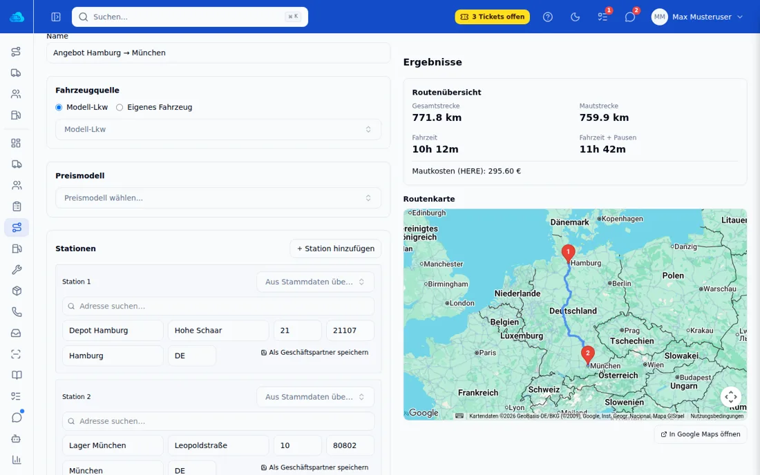Click the Name field Angebot Hamburg → München
The height and width of the screenshot is (475, 760).
[x=218, y=52]
